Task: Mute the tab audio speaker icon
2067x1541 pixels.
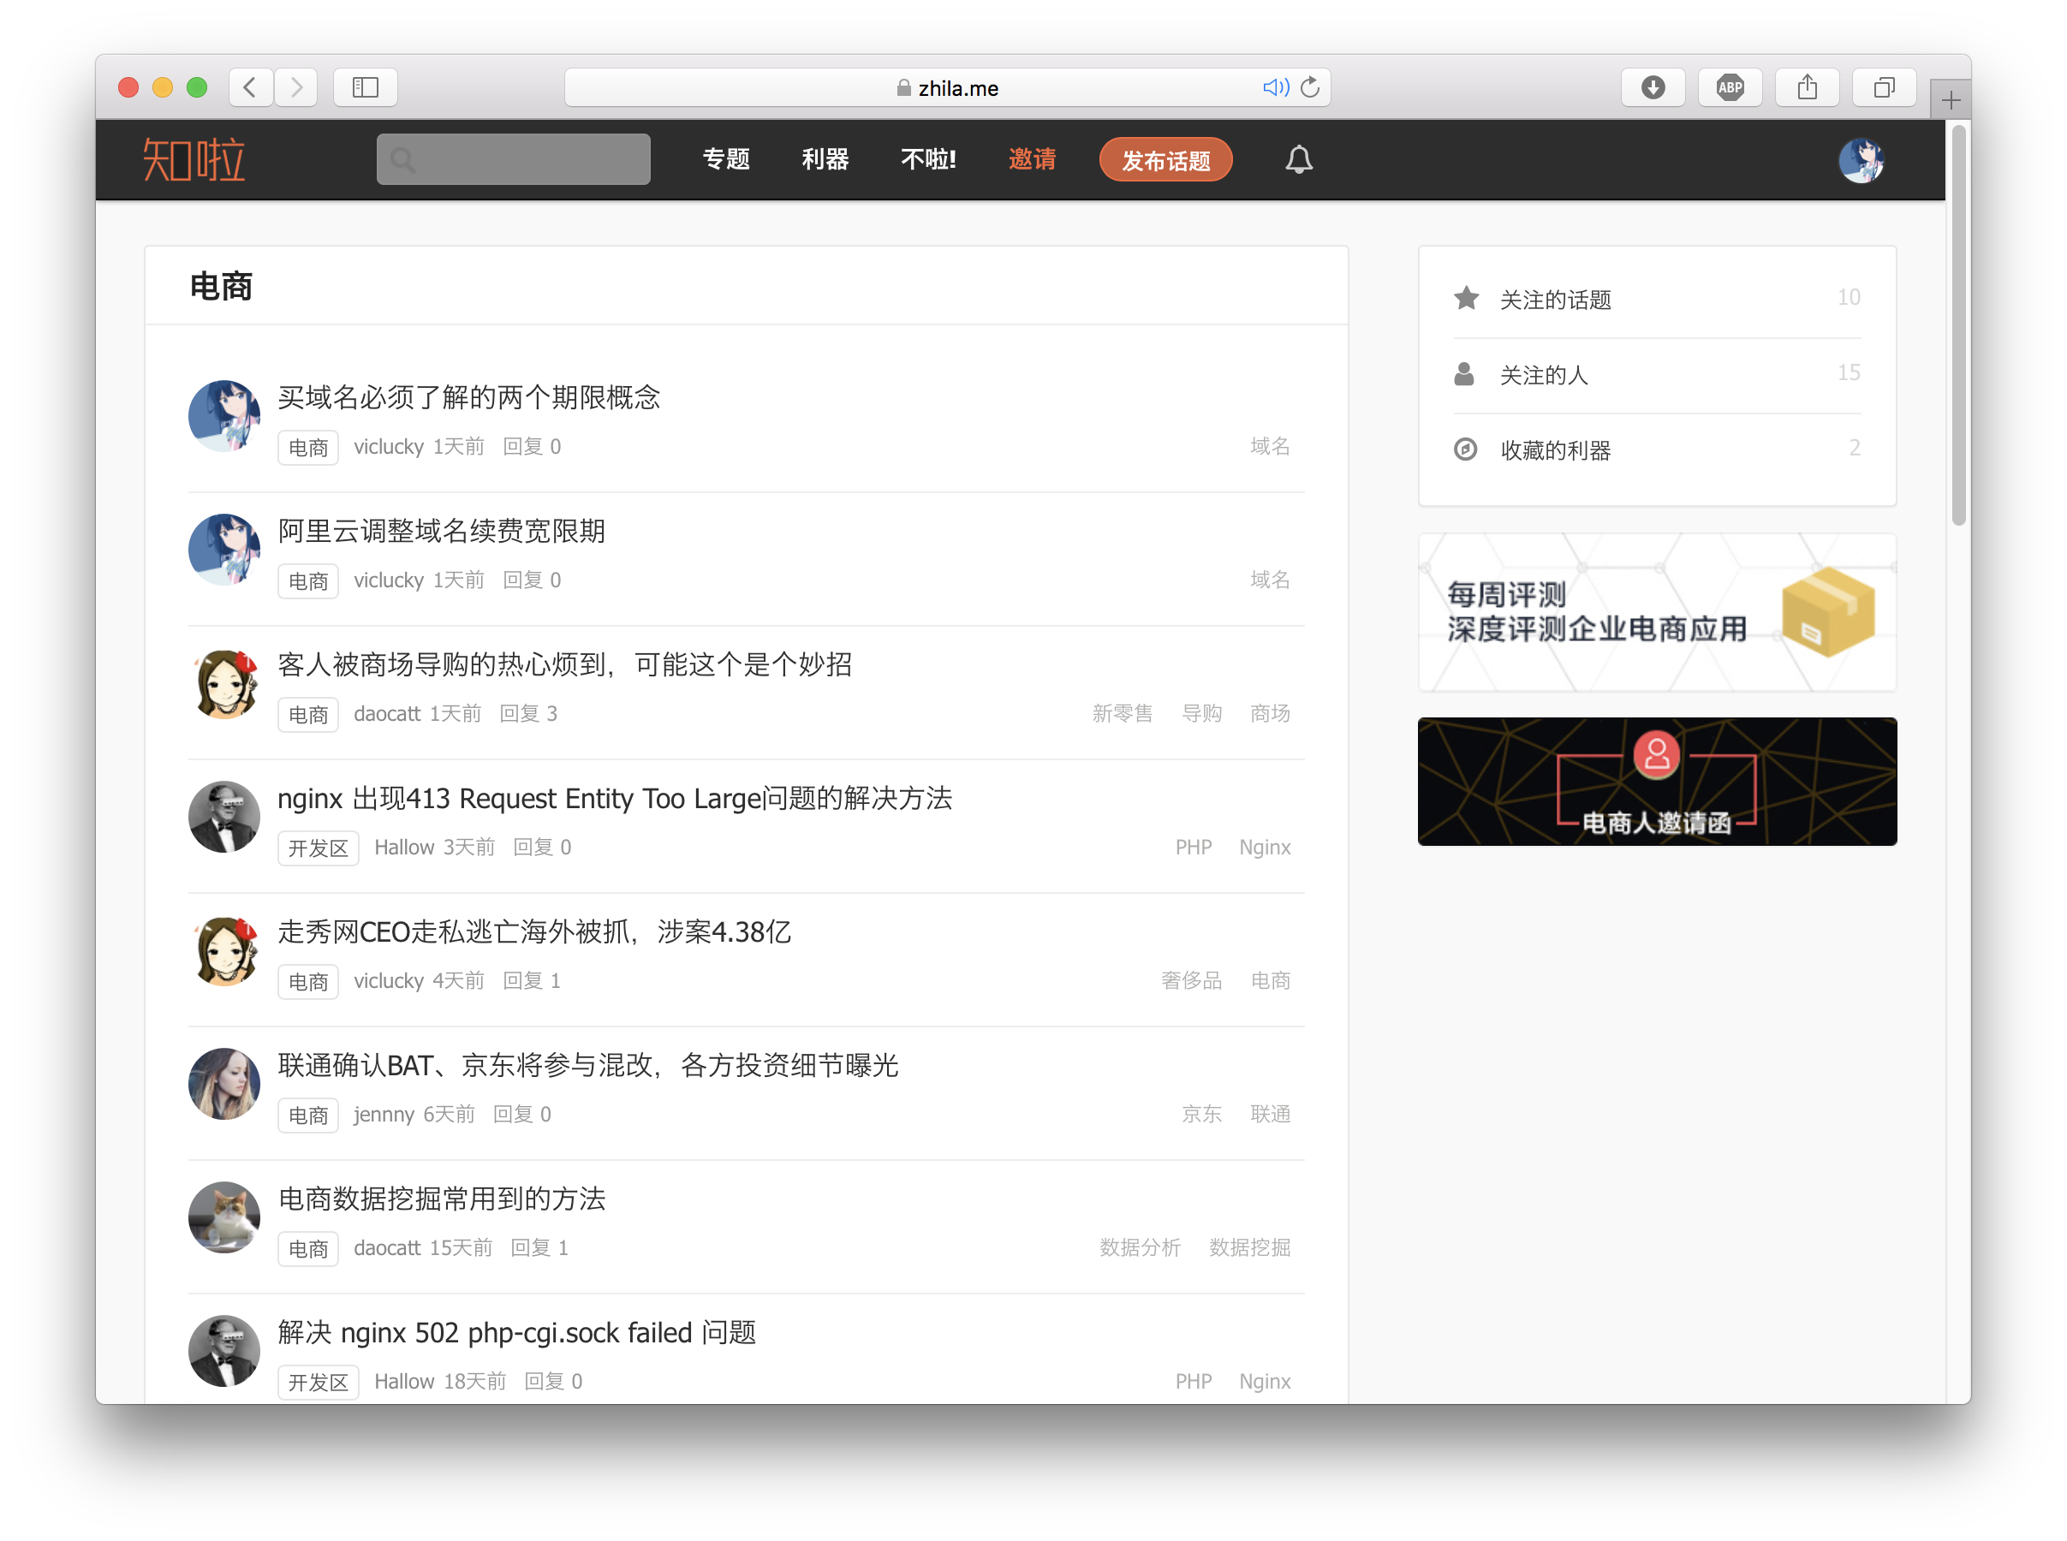Action: point(1274,87)
